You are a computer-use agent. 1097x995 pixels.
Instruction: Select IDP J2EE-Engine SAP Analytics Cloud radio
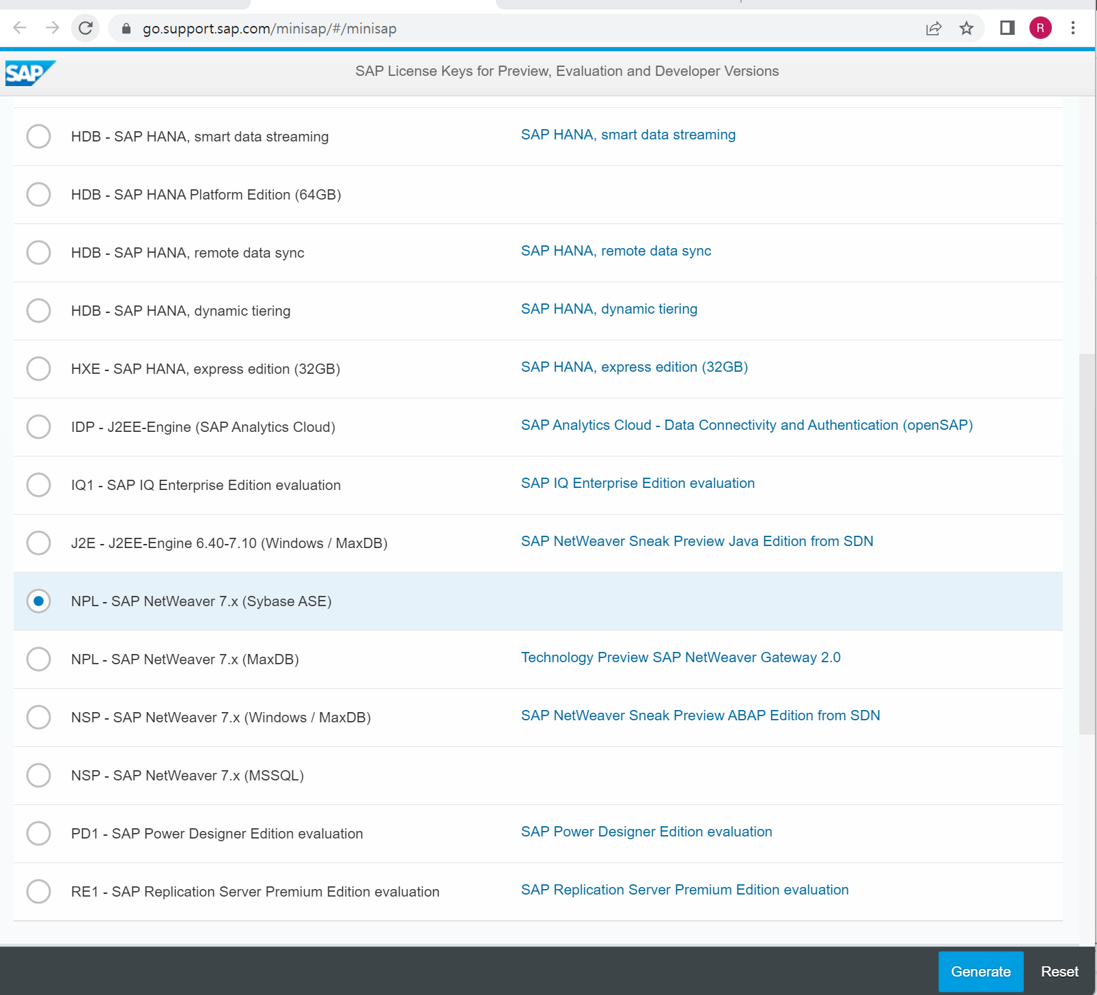click(38, 426)
